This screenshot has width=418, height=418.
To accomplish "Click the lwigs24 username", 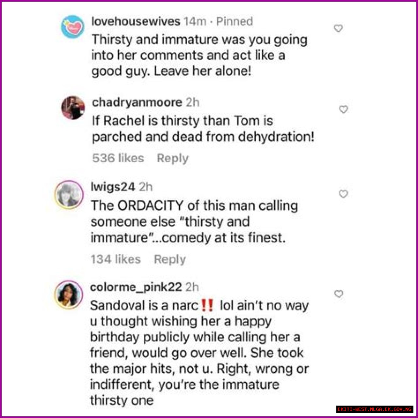I will pos(113,187).
